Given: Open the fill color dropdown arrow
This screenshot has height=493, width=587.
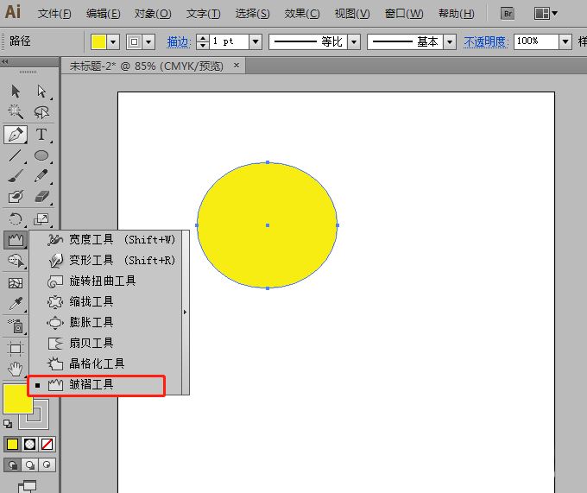Looking at the screenshot, I should [x=113, y=42].
